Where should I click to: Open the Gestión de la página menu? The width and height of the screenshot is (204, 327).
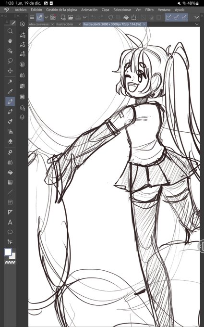tap(61, 10)
